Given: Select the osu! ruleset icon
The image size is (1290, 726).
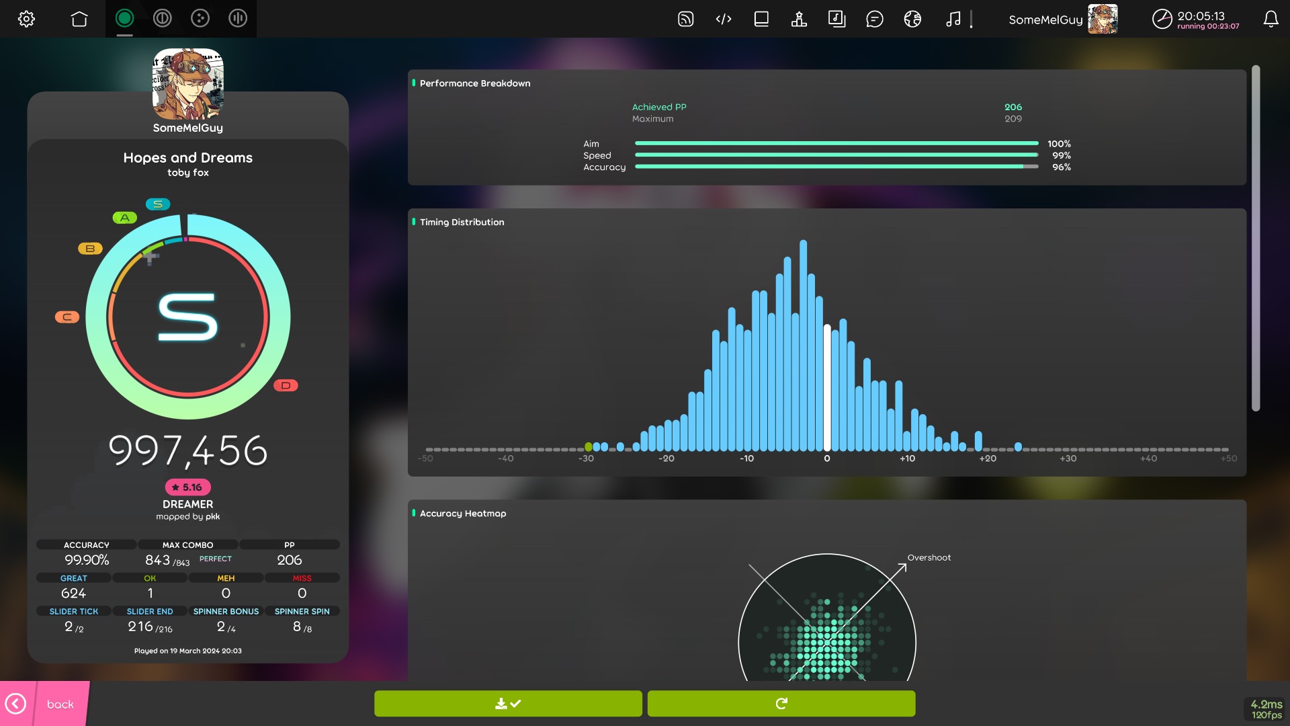Looking at the screenshot, I should pos(124,19).
